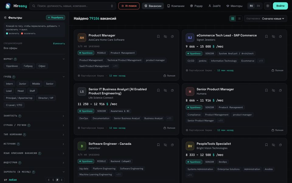Click the любая salary-from value
292x183 pixels.
tap(13, 180)
